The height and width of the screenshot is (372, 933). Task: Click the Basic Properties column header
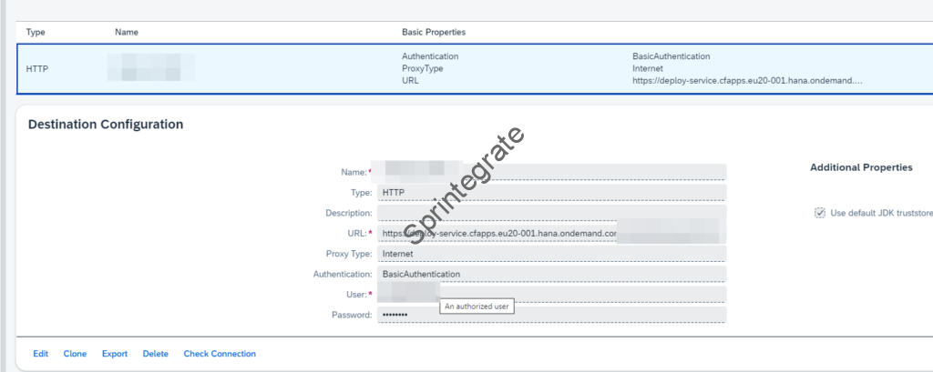click(x=434, y=32)
